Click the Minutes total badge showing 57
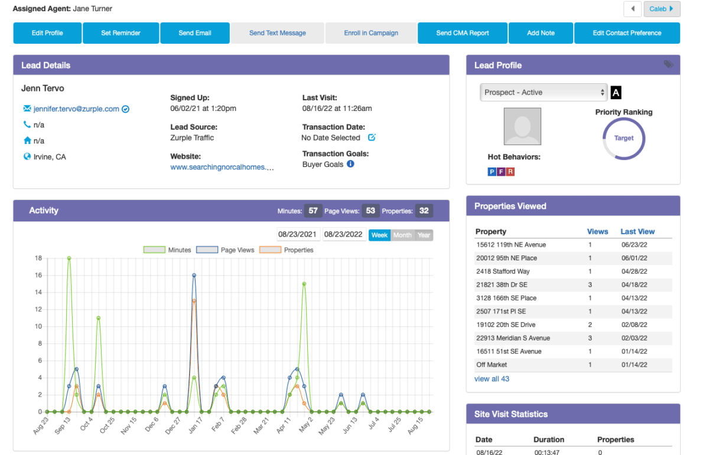Screen dimensions: 709x455 point(313,211)
